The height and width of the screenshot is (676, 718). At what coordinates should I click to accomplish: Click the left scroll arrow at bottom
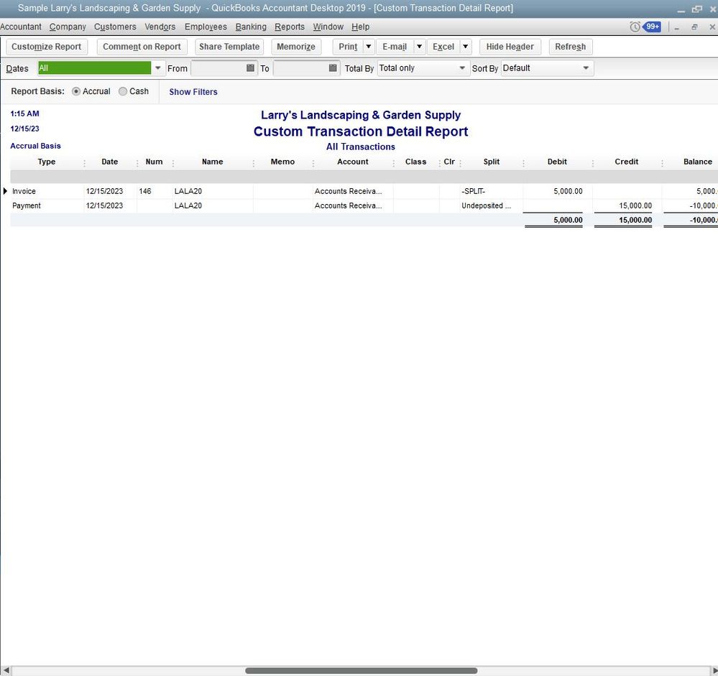pos(6,670)
